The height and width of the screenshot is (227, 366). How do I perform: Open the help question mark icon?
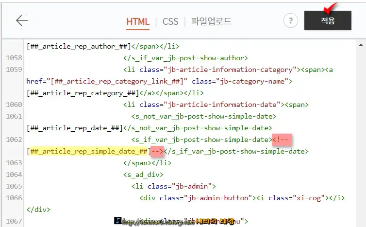tap(291, 20)
